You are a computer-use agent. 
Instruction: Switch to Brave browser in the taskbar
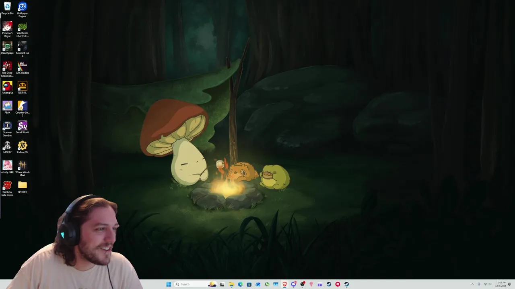point(284,284)
